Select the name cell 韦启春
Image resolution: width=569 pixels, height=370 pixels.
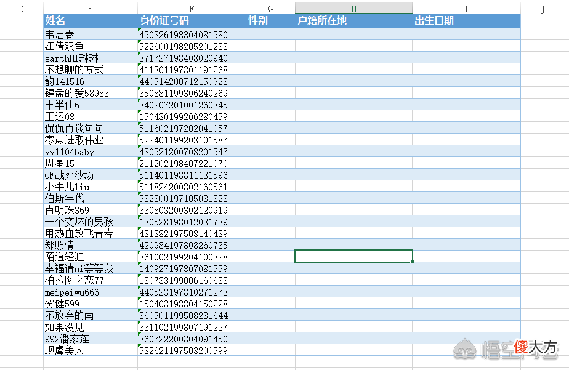(91, 34)
